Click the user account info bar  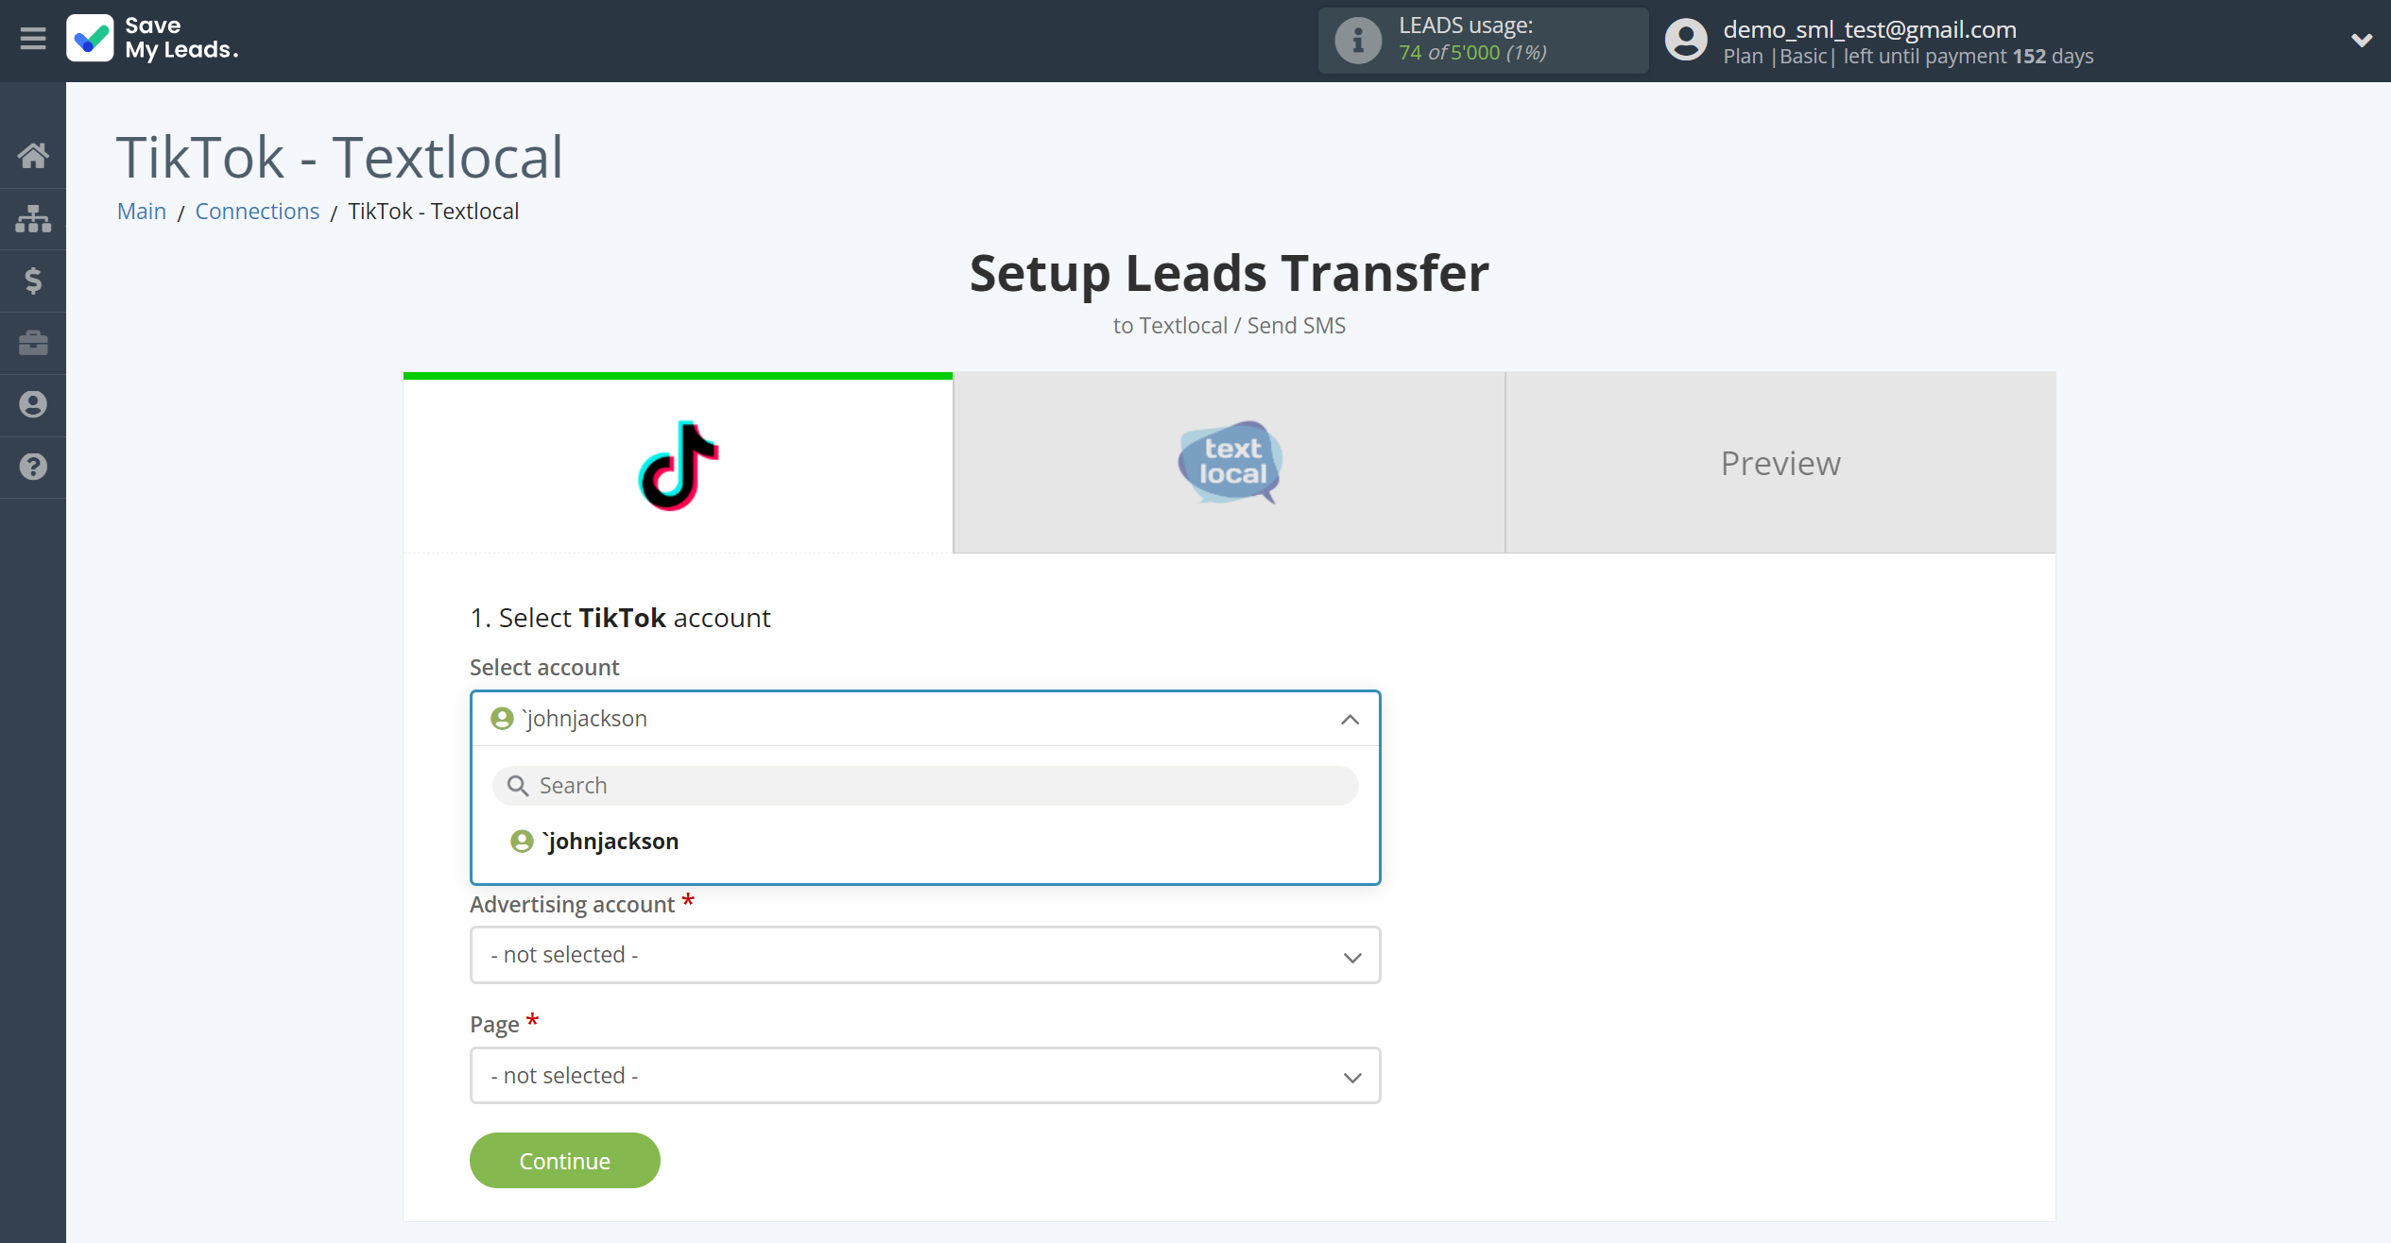(x=2008, y=40)
